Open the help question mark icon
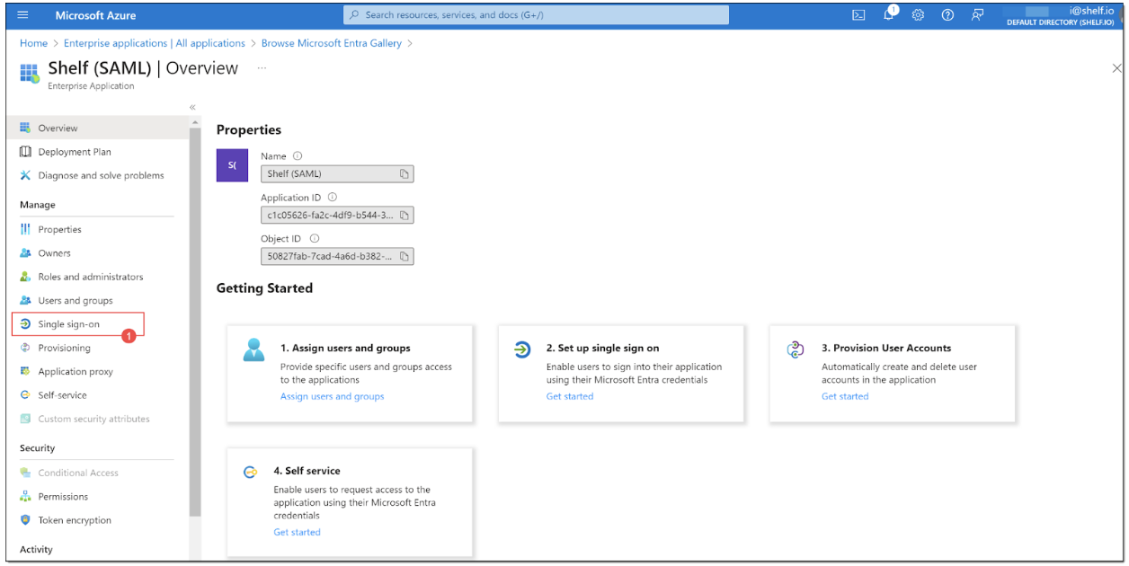 point(947,15)
